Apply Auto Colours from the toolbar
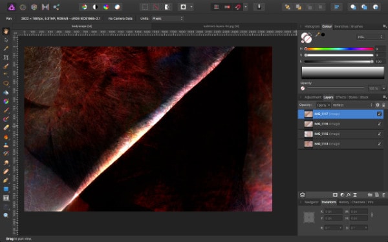This screenshot has width=388, height=242. [x=106, y=7]
